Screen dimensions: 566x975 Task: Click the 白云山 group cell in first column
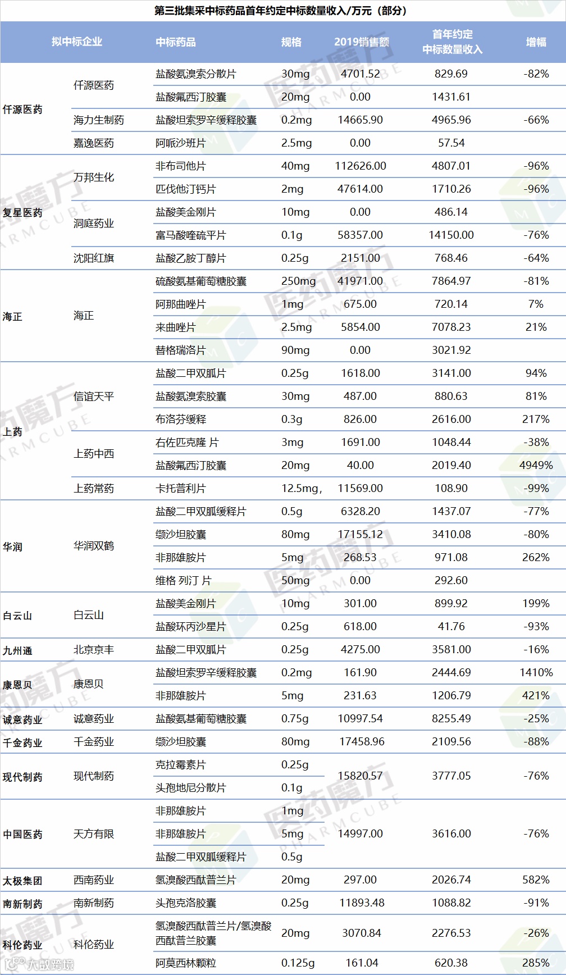(17, 616)
